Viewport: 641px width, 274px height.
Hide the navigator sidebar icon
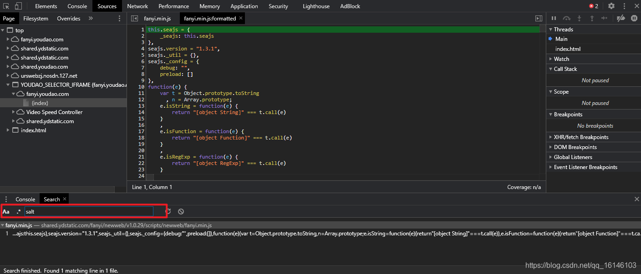coord(134,18)
